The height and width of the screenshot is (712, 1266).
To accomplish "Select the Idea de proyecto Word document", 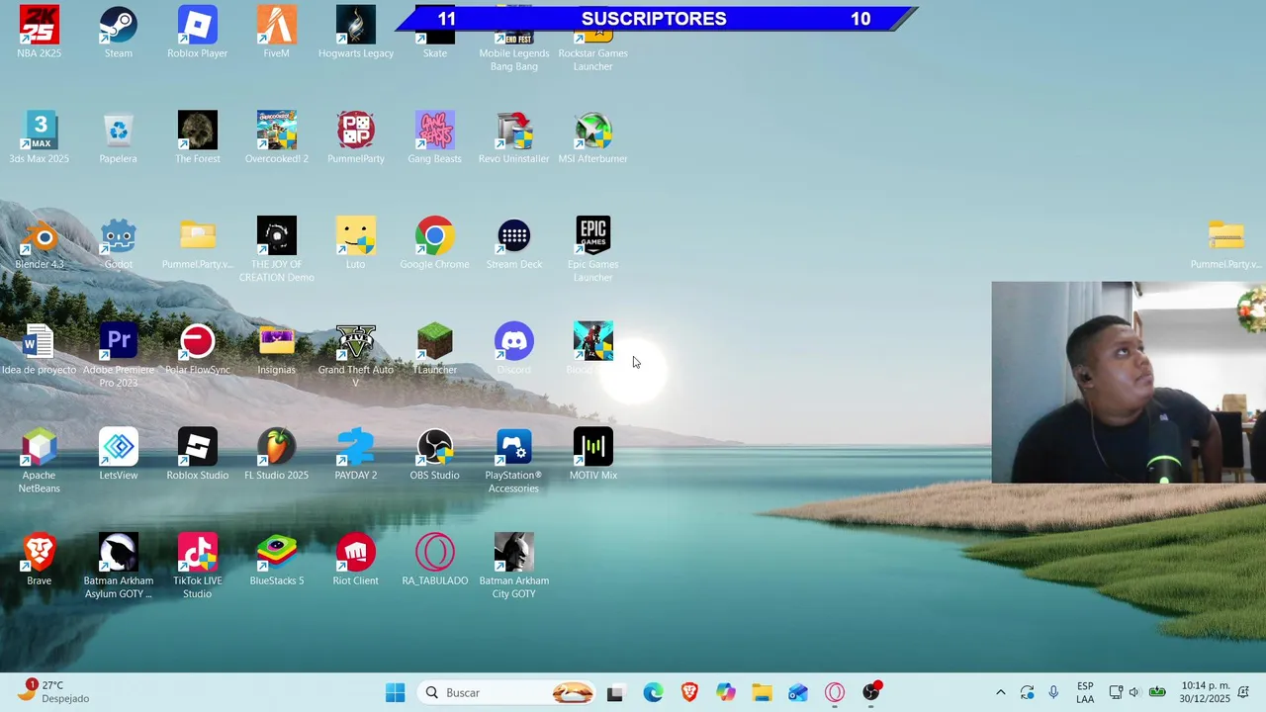I will tap(40, 343).
